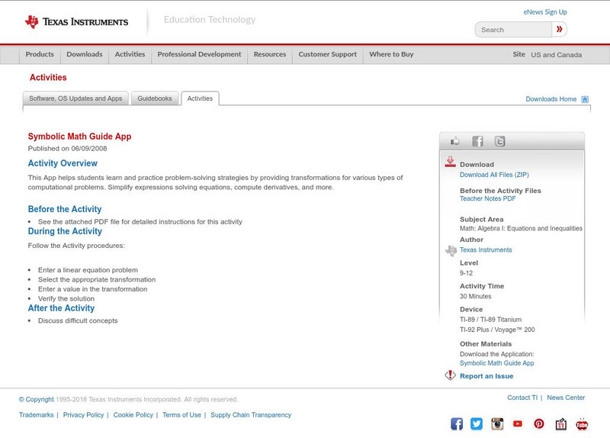
Task: Open the Products menu
Action: point(40,54)
